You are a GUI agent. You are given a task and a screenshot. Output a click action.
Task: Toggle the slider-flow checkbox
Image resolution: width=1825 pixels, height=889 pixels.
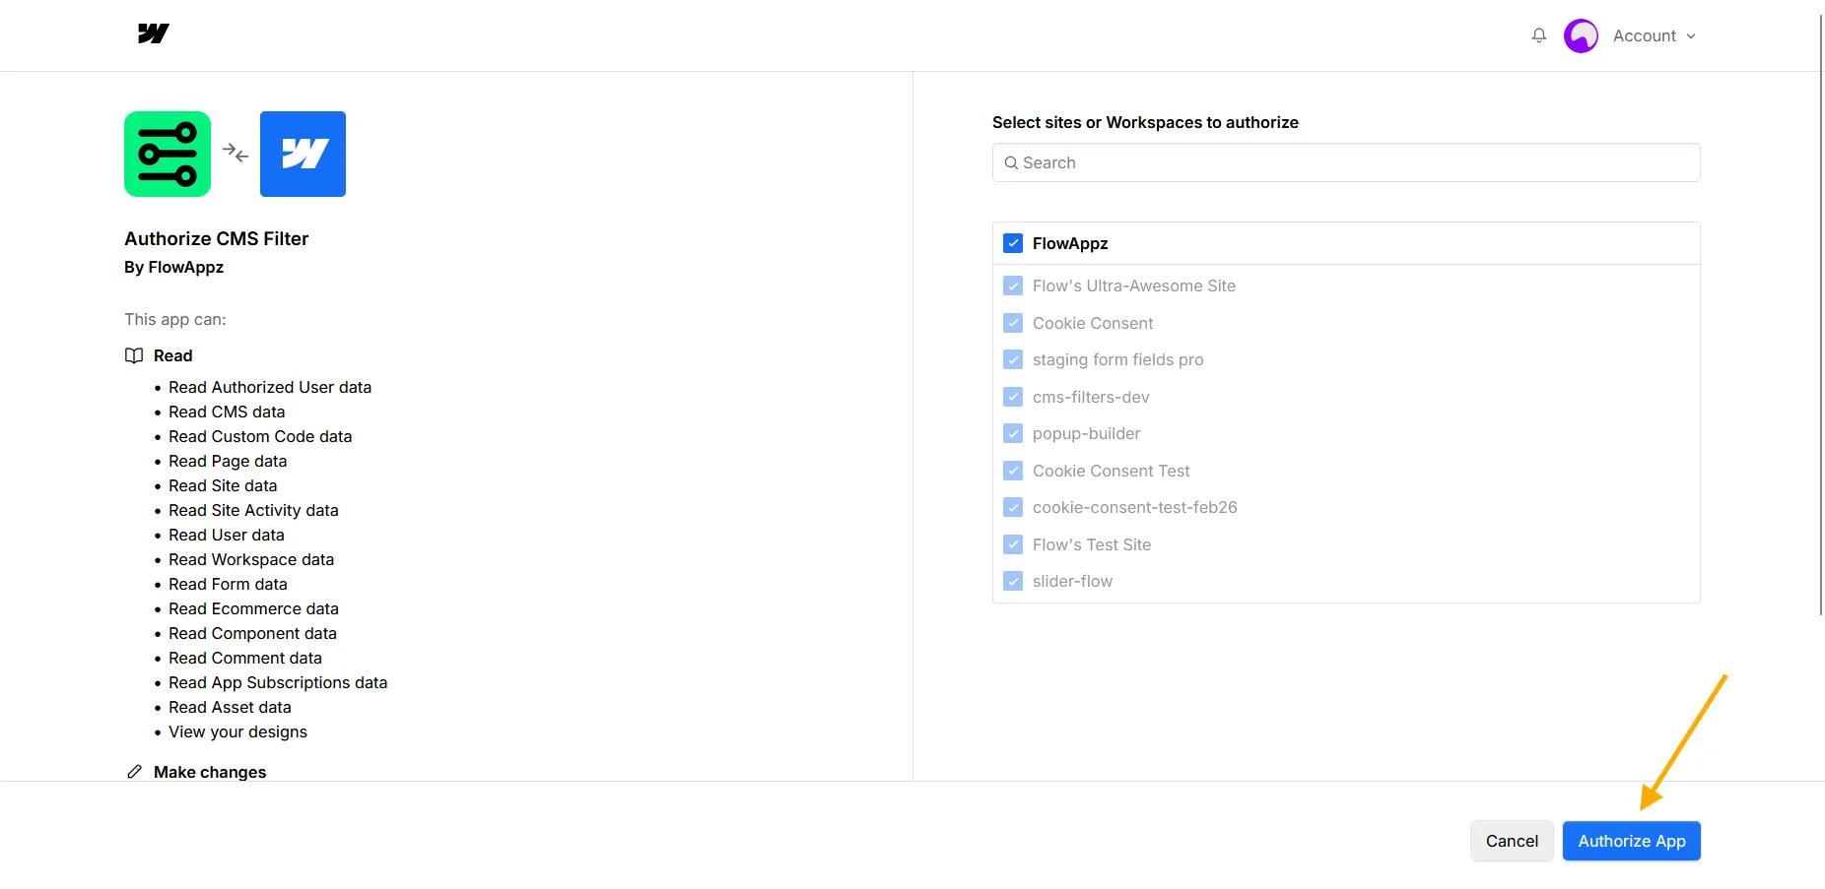pyautogui.click(x=1013, y=581)
